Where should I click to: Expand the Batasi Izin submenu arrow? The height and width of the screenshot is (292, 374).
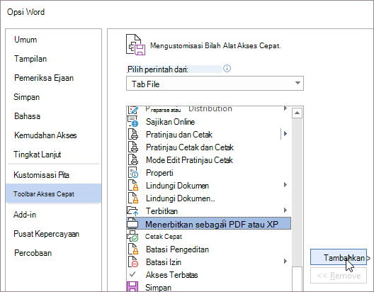coord(285,262)
